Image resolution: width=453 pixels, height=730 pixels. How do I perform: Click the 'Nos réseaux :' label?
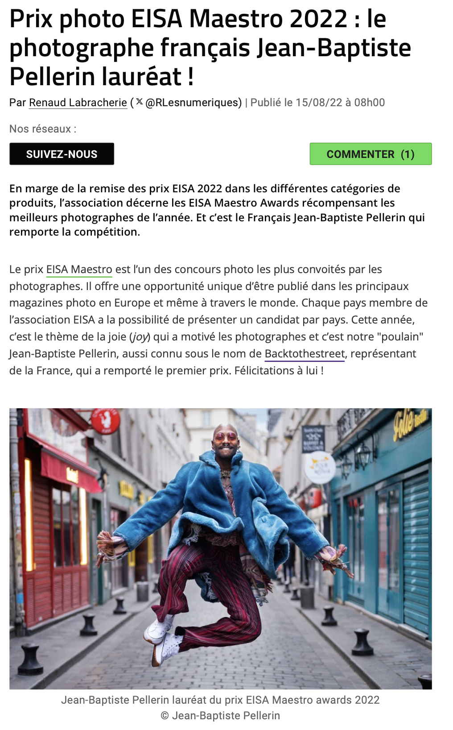click(x=43, y=129)
